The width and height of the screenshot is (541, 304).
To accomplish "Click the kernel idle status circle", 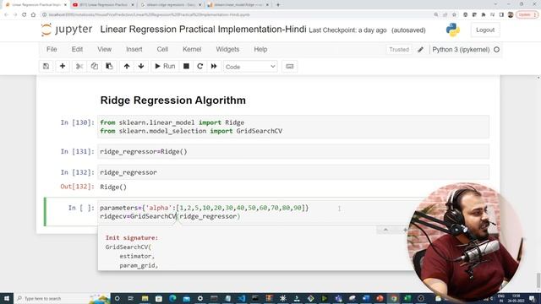I will point(496,50).
